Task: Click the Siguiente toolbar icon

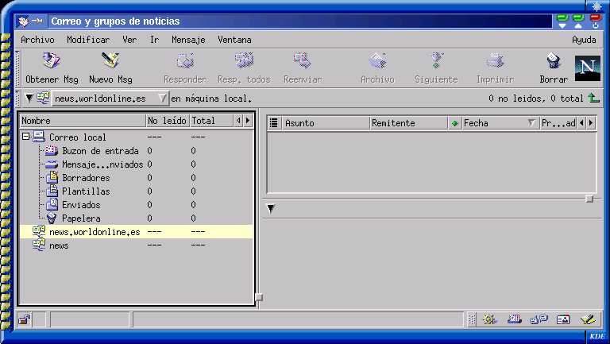Action: pos(436,60)
